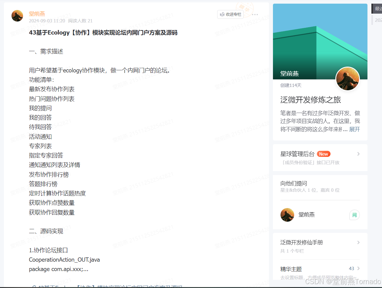Open the three-dot more options menu
Image resolution: width=382 pixels, height=288 pixels.
pyautogui.click(x=255, y=15)
